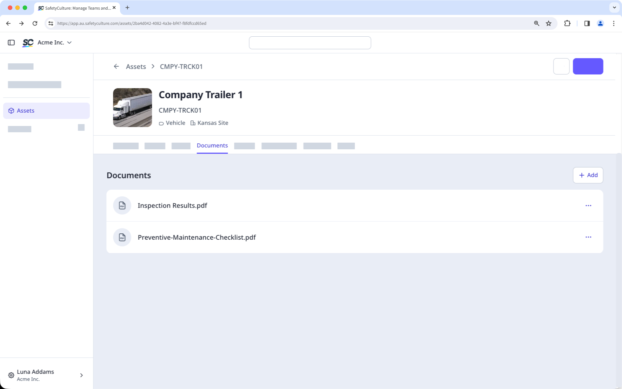Image resolution: width=622 pixels, height=389 pixels.
Task: Reload the page with the refresh icon
Action: pos(35,23)
